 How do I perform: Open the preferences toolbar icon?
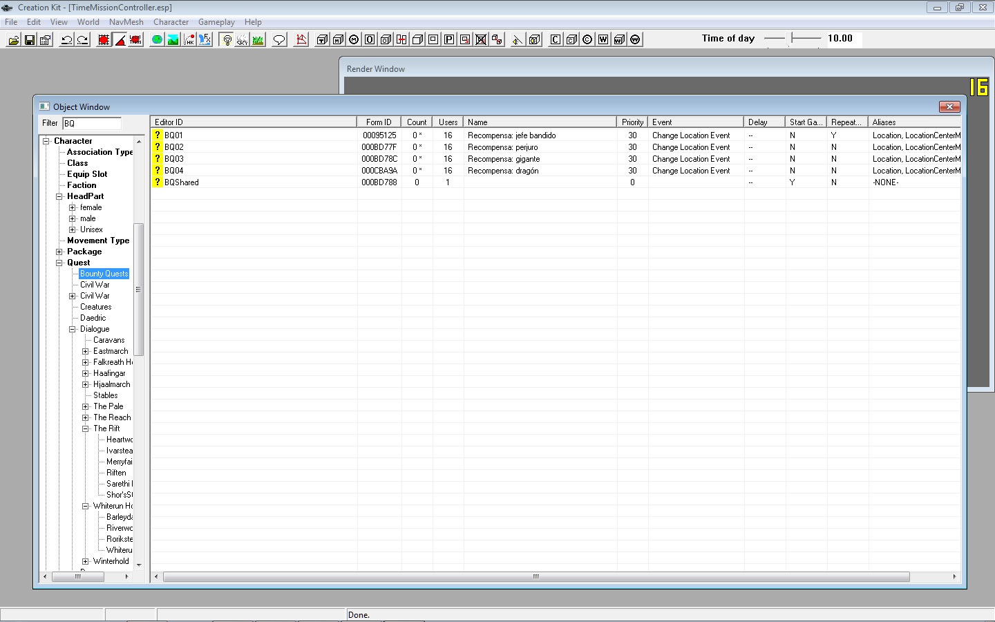[46, 39]
